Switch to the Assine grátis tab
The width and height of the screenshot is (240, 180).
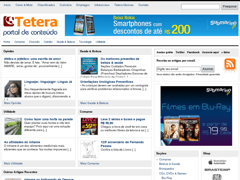click(x=165, y=52)
